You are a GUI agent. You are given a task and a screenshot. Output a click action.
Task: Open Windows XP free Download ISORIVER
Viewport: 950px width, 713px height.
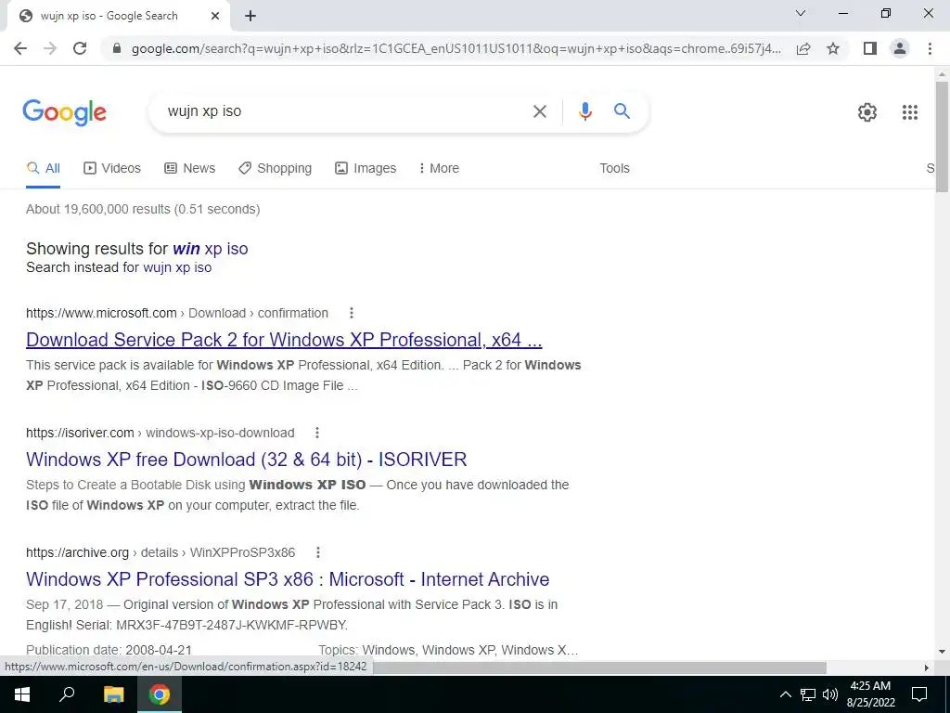pos(247,460)
